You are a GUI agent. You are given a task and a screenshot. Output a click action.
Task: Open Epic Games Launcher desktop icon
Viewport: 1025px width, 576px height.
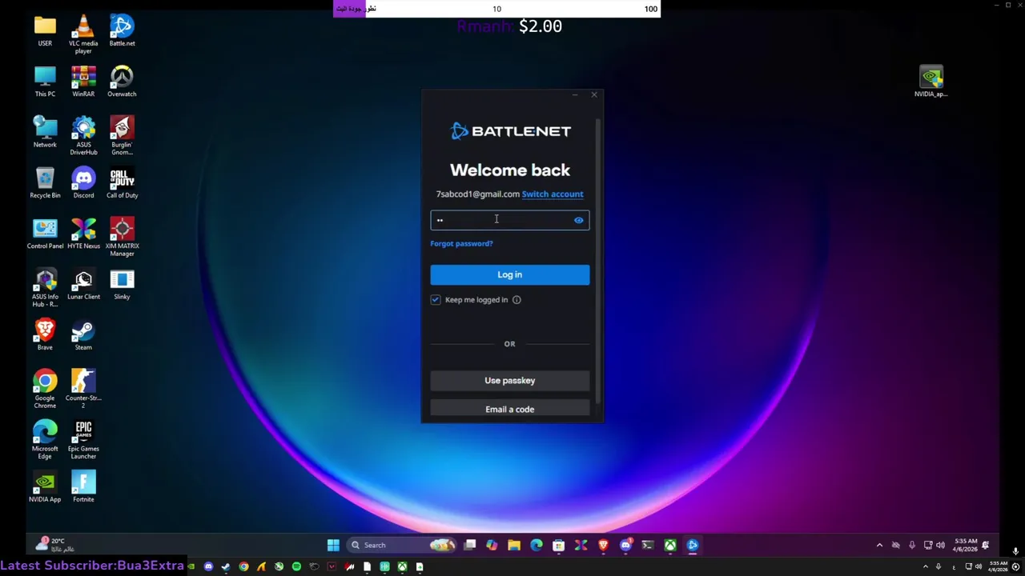(x=83, y=440)
